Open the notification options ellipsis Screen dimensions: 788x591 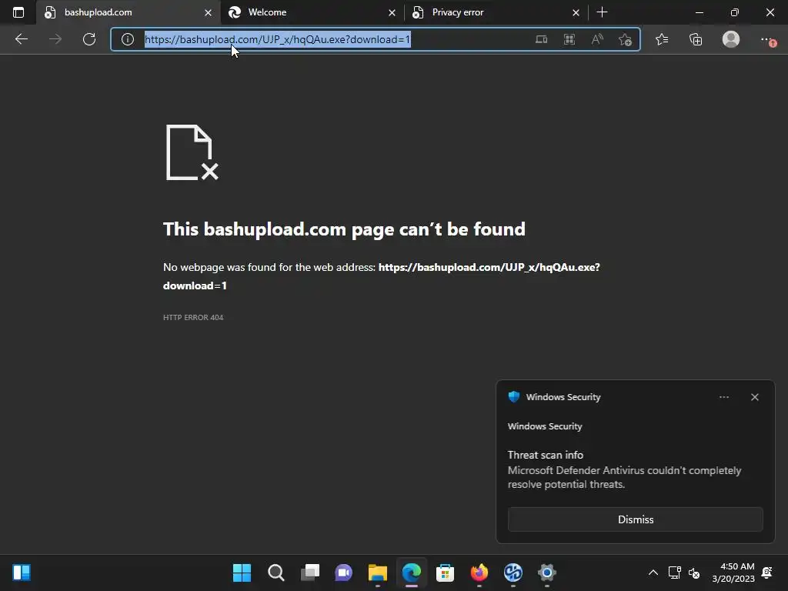pos(723,397)
